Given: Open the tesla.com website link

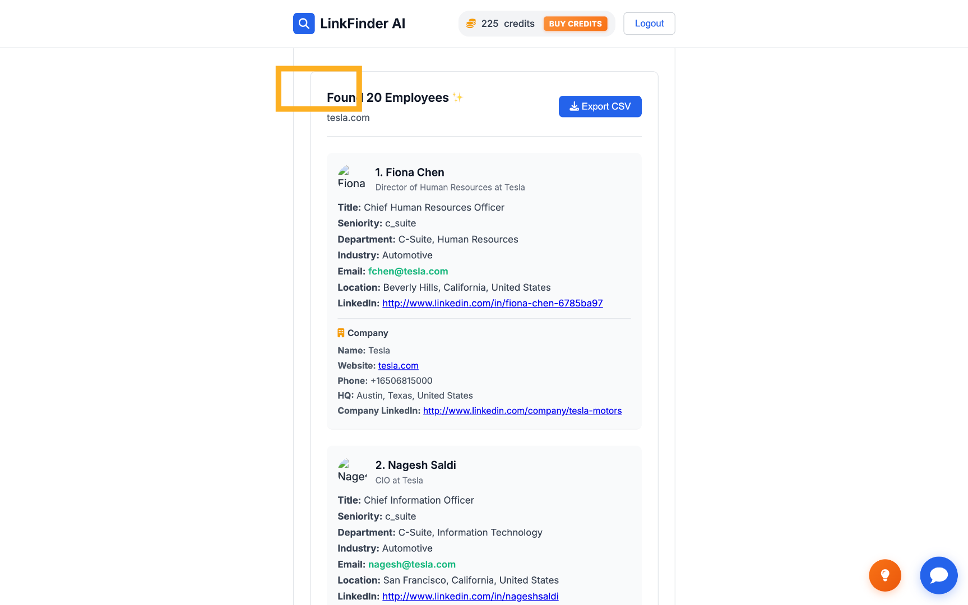Looking at the screenshot, I should point(399,366).
